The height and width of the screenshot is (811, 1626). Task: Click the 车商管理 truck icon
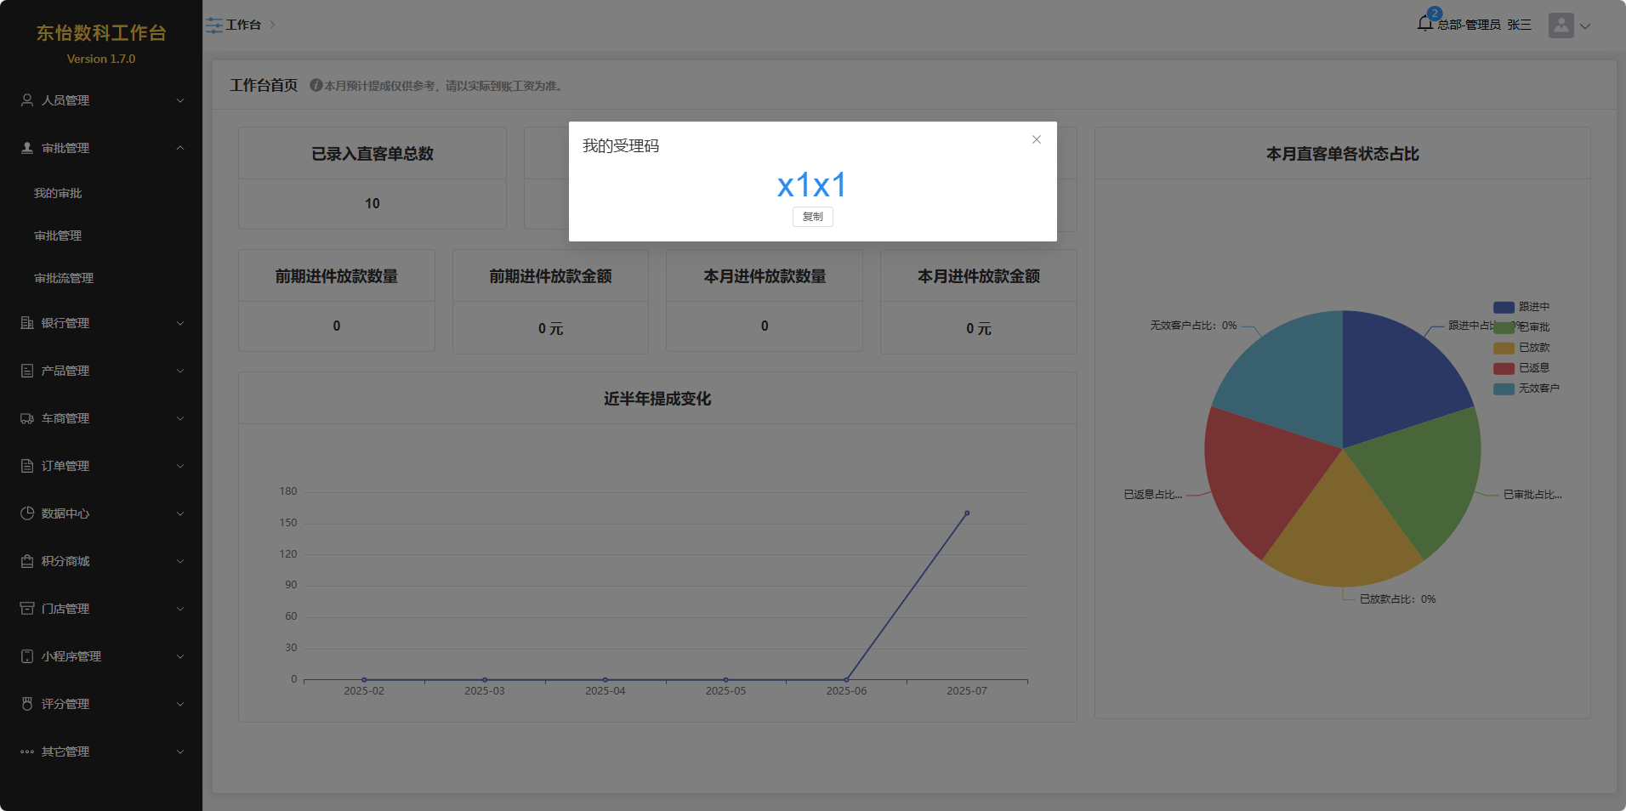point(27,418)
